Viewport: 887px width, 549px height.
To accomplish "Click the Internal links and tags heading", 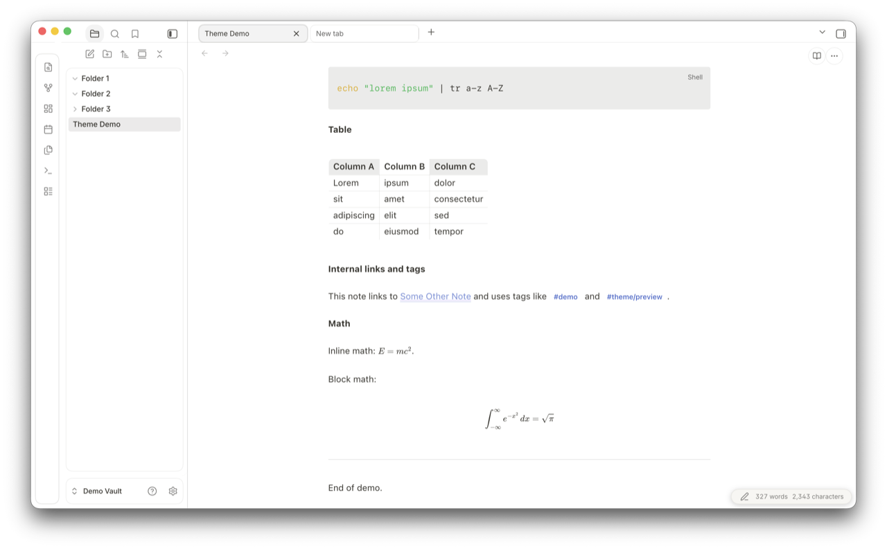I will click(377, 269).
